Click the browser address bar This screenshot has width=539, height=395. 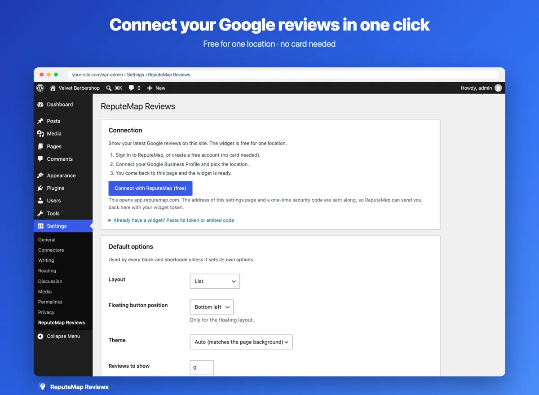[283, 75]
